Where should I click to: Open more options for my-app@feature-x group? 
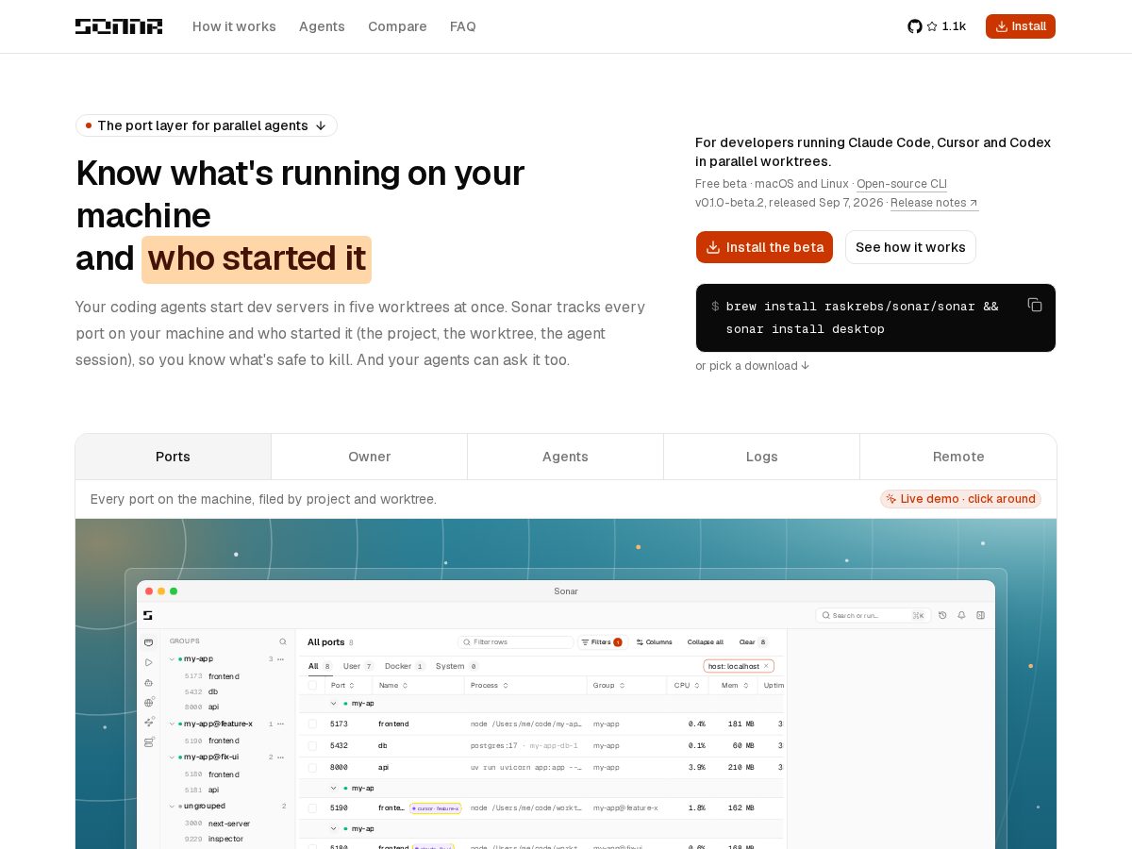click(281, 724)
